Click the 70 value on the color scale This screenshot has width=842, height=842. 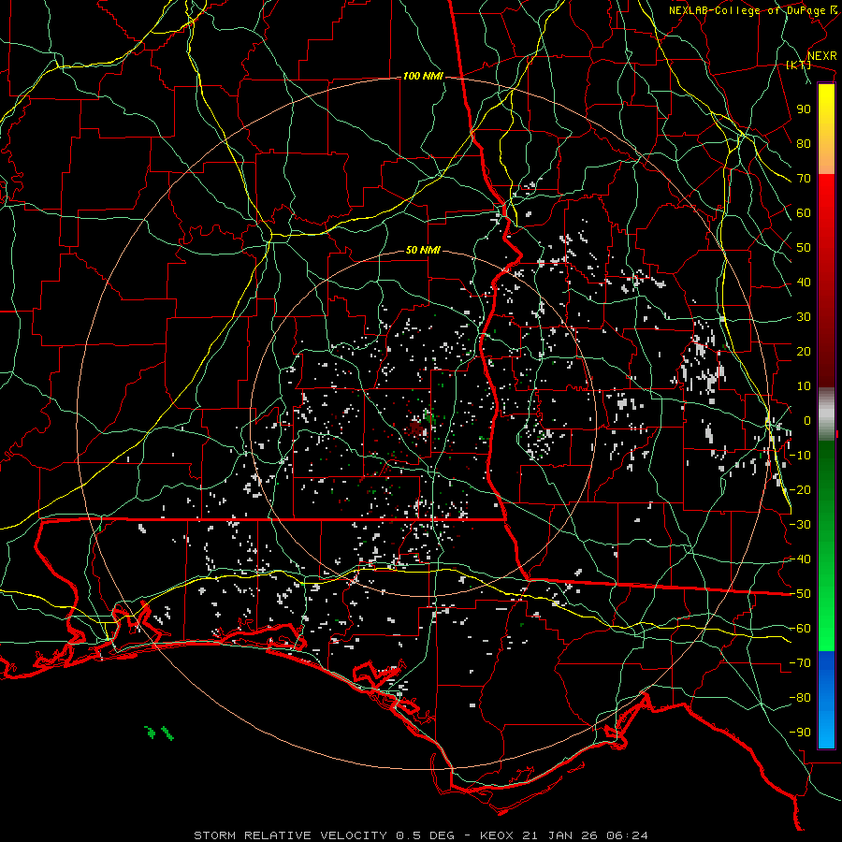(x=804, y=179)
